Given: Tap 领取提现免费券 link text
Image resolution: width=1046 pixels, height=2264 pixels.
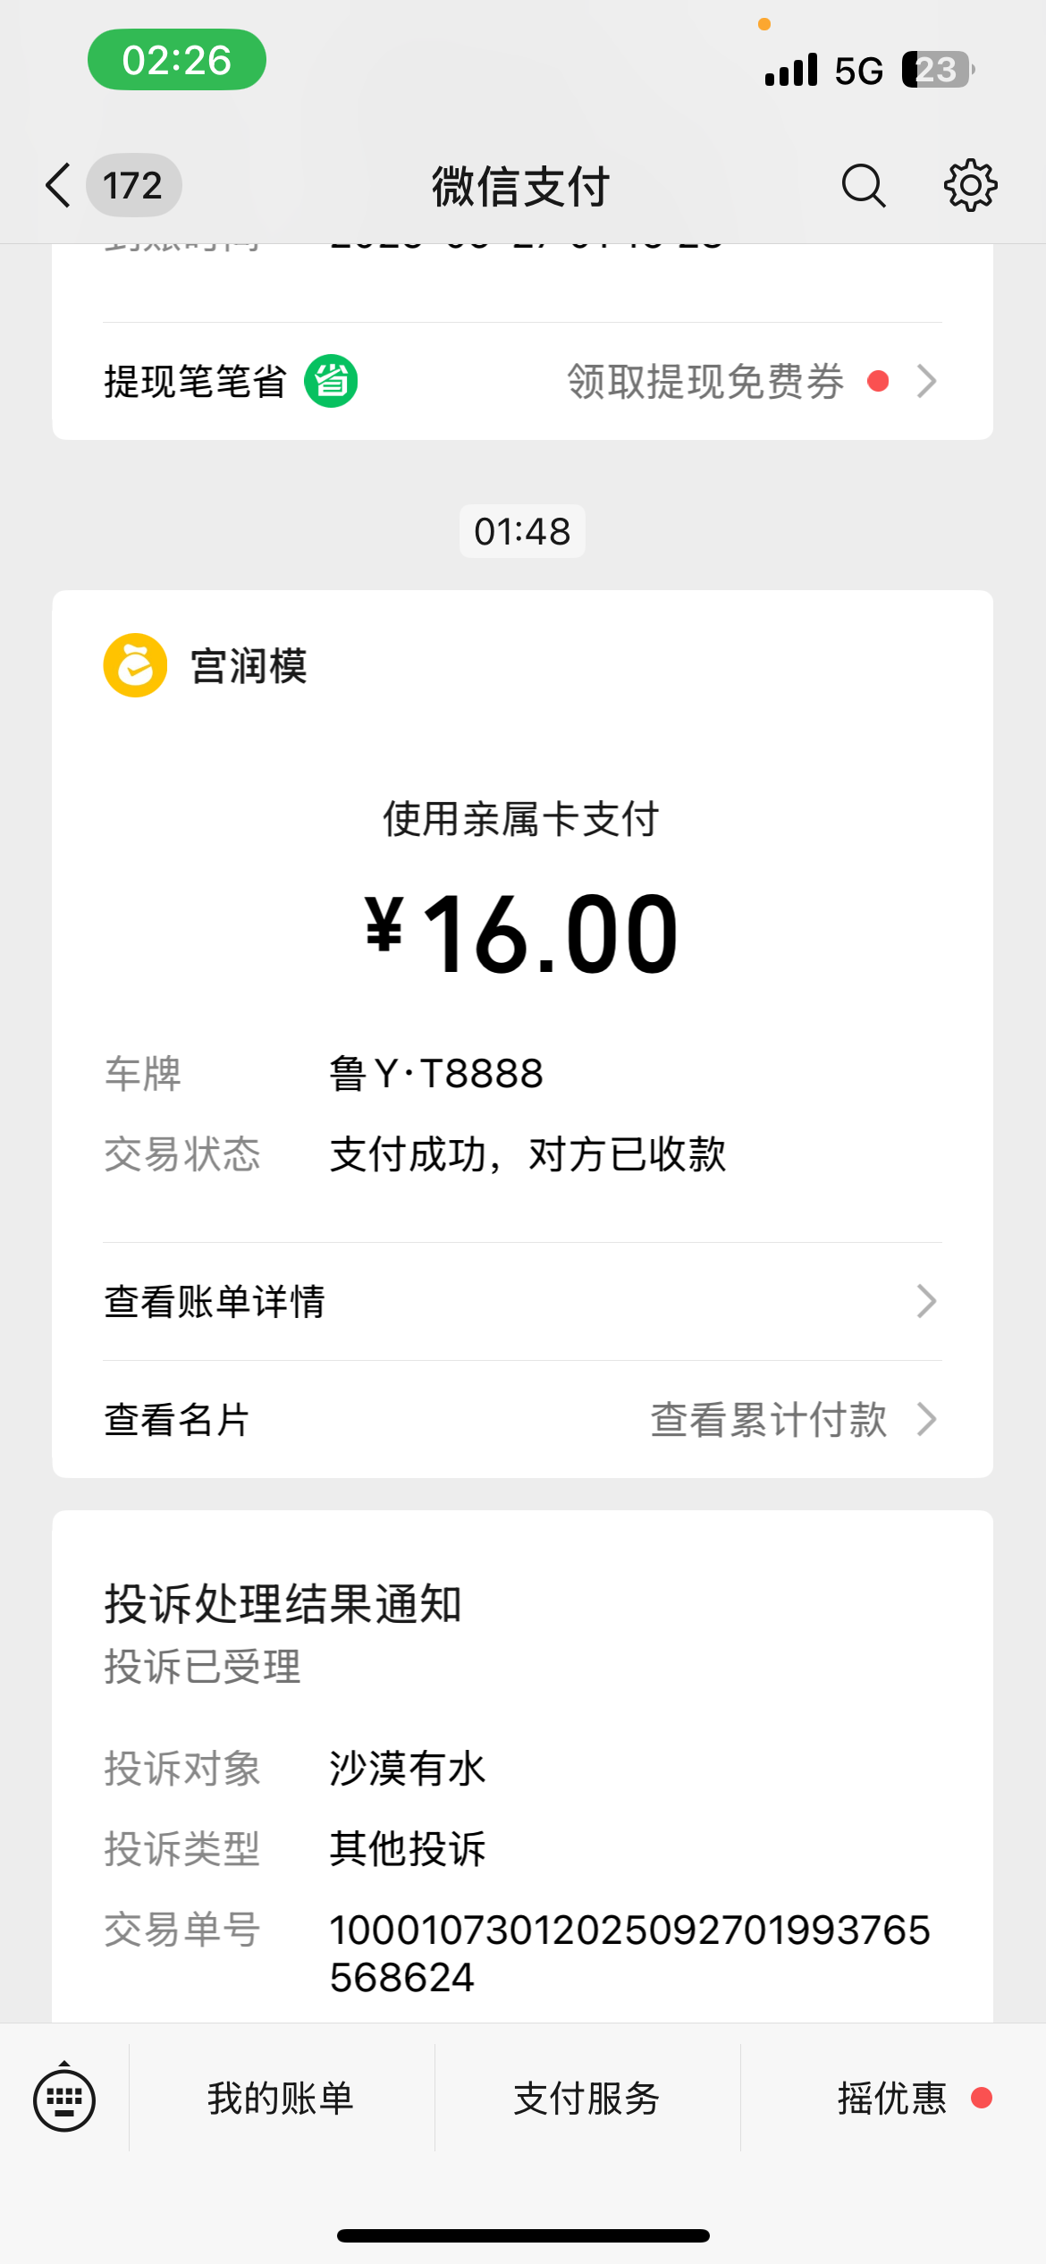Looking at the screenshot, I should click(x=705, y=382).
